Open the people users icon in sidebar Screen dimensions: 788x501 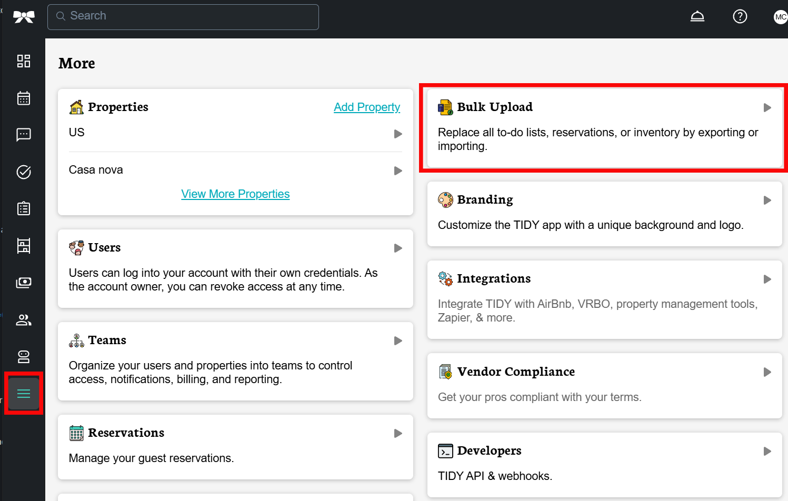pyautogui.click(x=24, y=320)
